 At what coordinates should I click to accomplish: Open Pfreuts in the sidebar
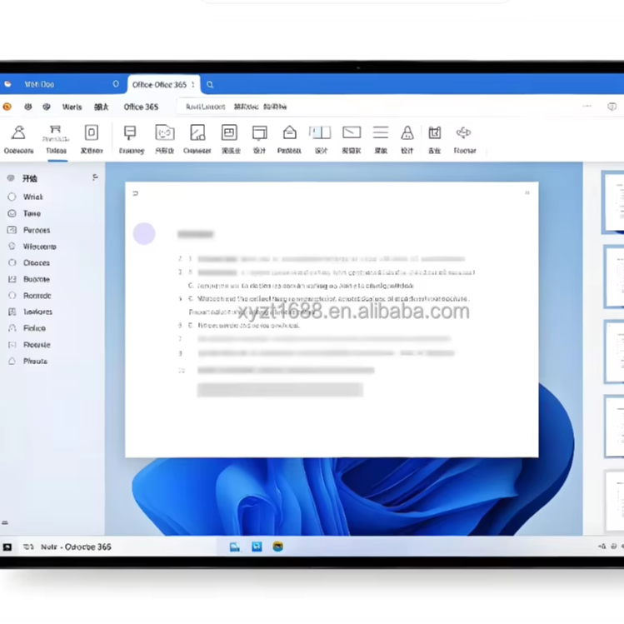pos(35,362)
